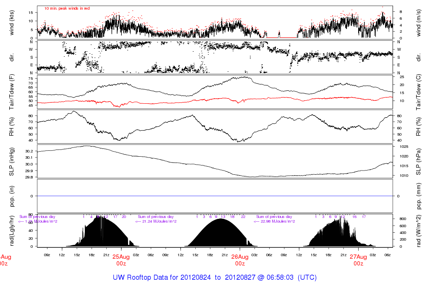Viewport: 430px width, 294px height.
Task: Click the "pcp. (mm)" axis label
Action: 419,197
